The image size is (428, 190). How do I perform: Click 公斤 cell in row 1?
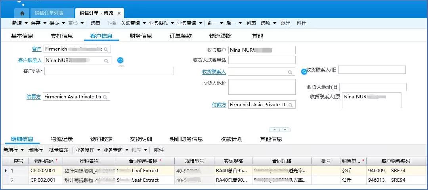point(353,171)
